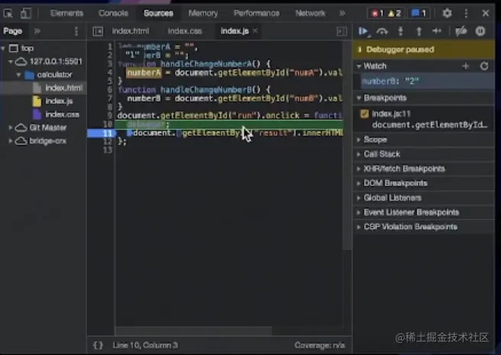
Task: Toggle the debugger sidebar icon
Action: [x=342, y=31]
